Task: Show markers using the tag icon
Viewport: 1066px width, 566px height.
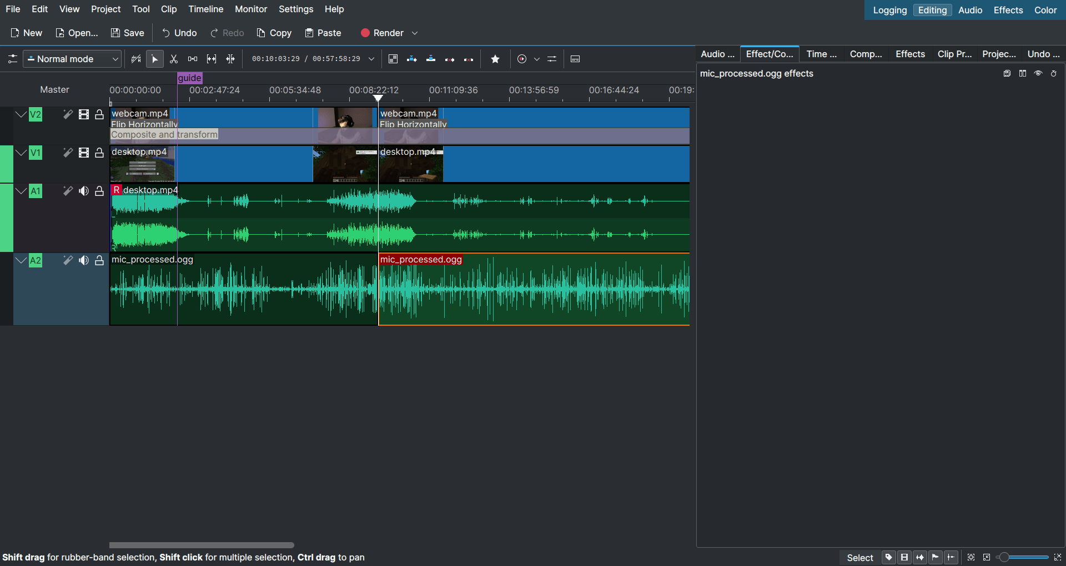Action: pos(888,557)
